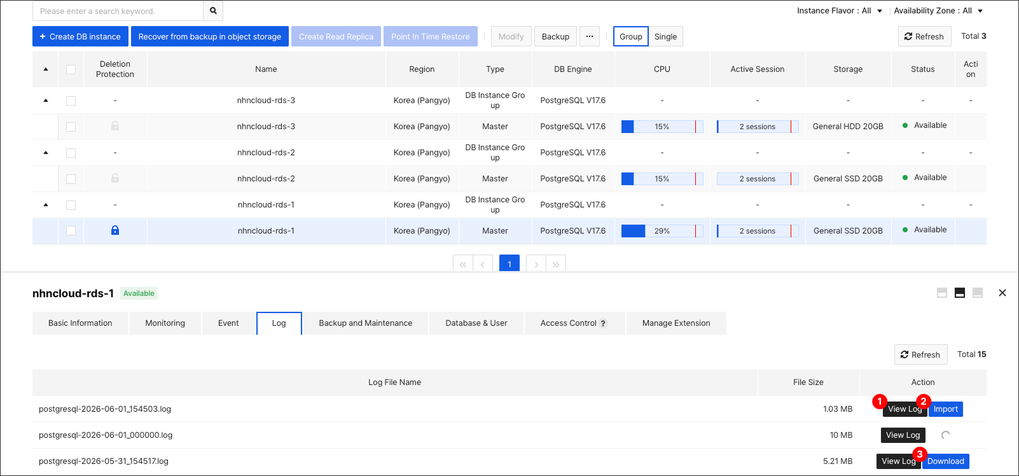Open the Availability Zone filter dropdown

click(x=939, y=11)
